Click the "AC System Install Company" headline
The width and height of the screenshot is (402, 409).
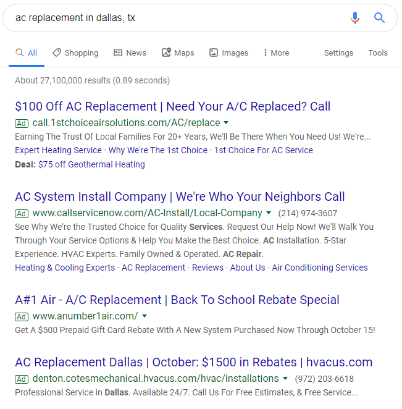click(180, 196)
